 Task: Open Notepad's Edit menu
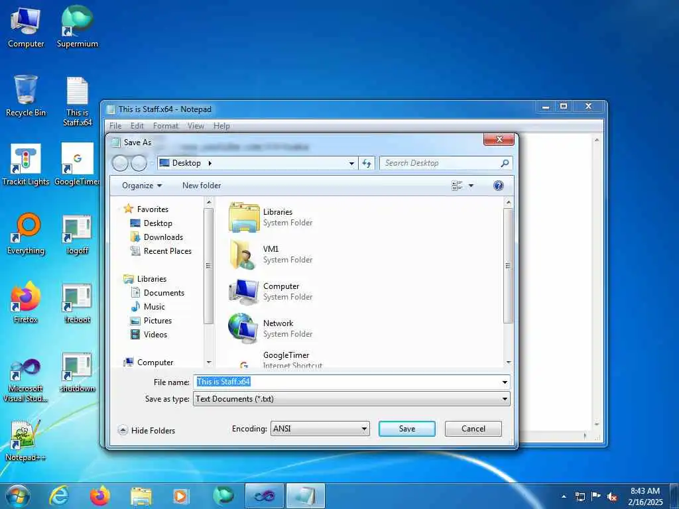[x=137, y=126]
